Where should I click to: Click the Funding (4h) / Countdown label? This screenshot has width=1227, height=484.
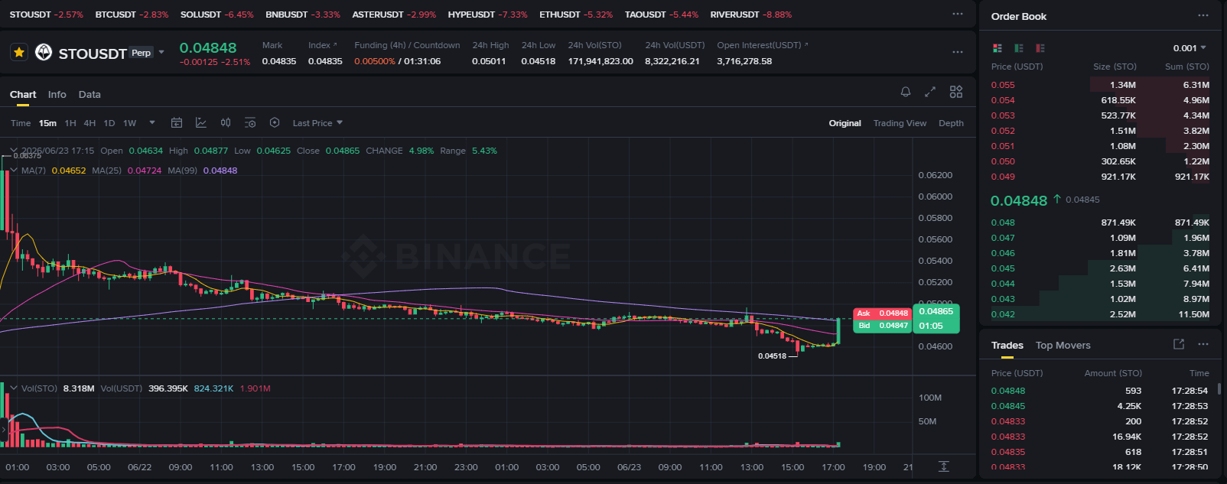[407, 45]
